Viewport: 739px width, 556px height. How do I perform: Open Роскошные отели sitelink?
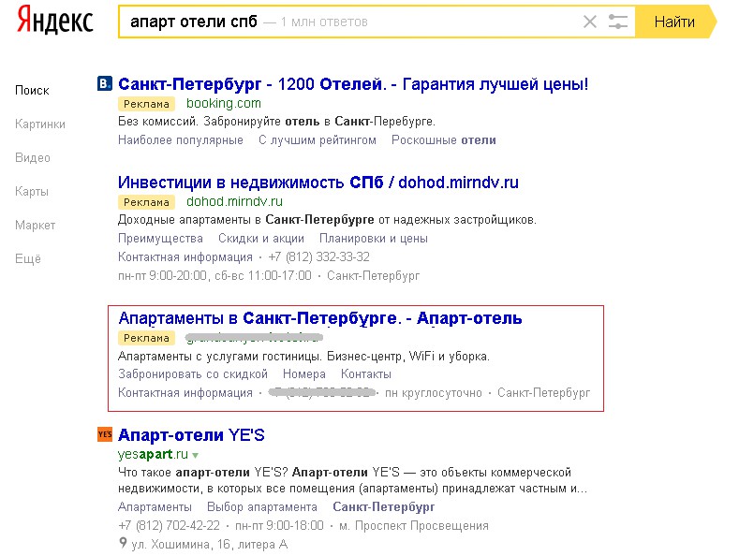[x=444, y=140]
